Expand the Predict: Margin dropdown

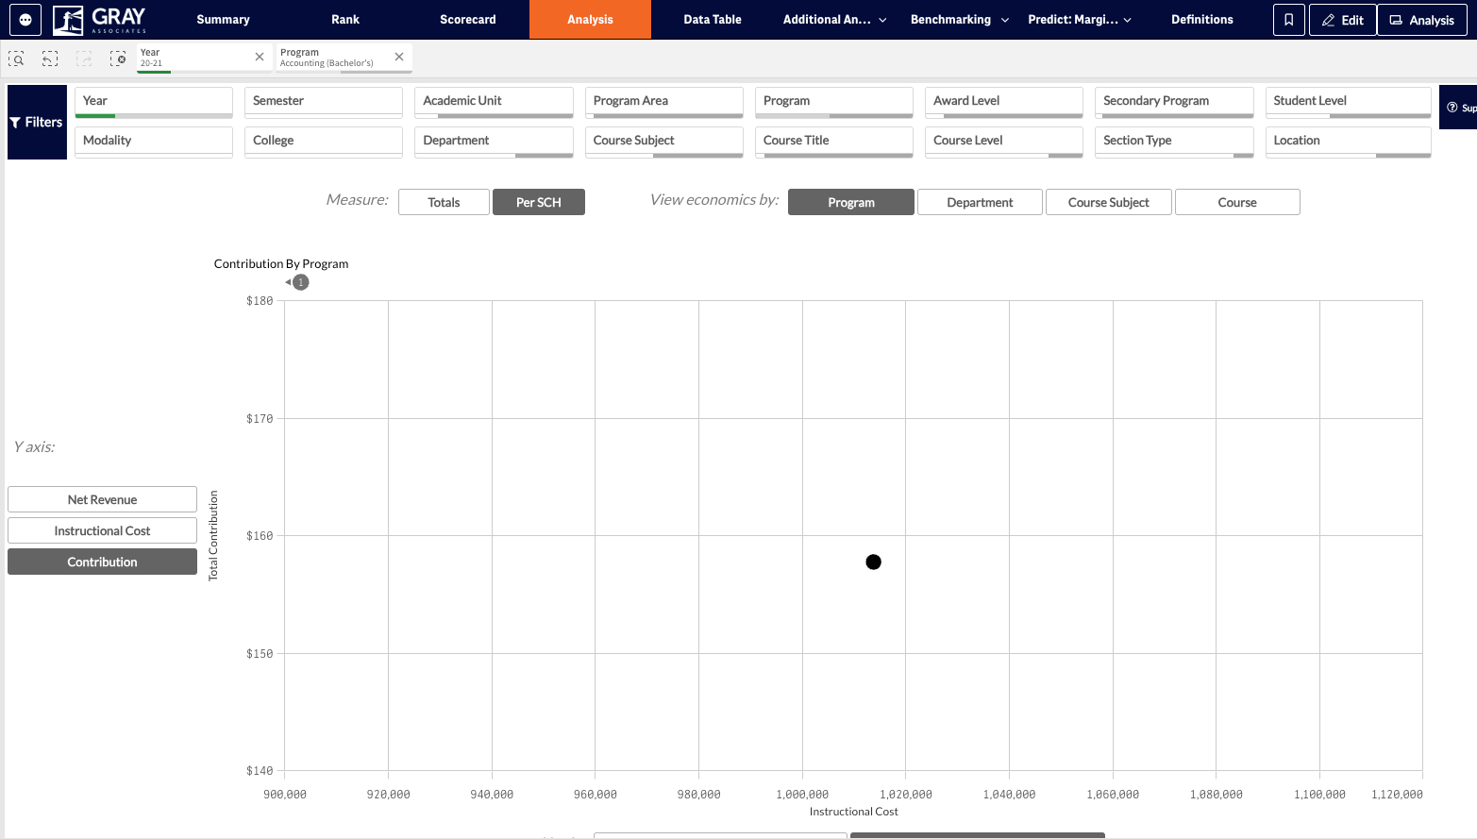(1080, 20)
